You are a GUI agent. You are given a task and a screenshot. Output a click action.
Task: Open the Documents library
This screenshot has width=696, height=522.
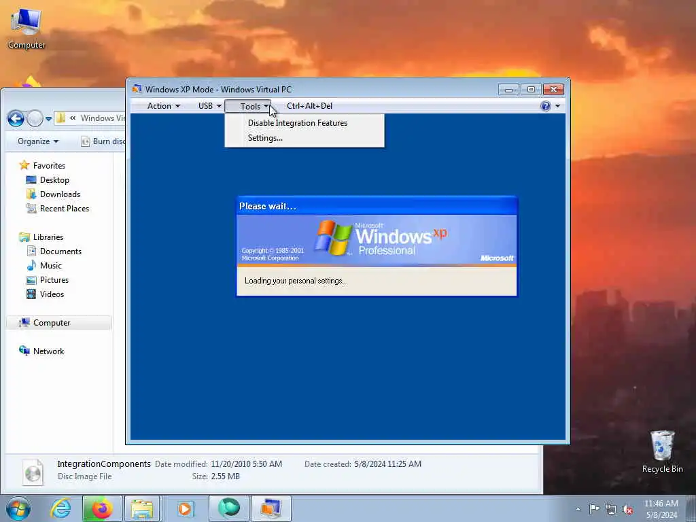60,251
